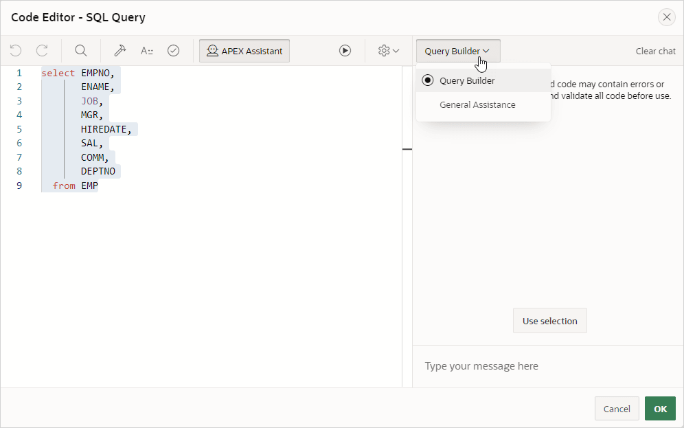684x428 pixels.
Task: Click the Redo arrow icon
Action: pyautogui.click(x=42, y=51)
